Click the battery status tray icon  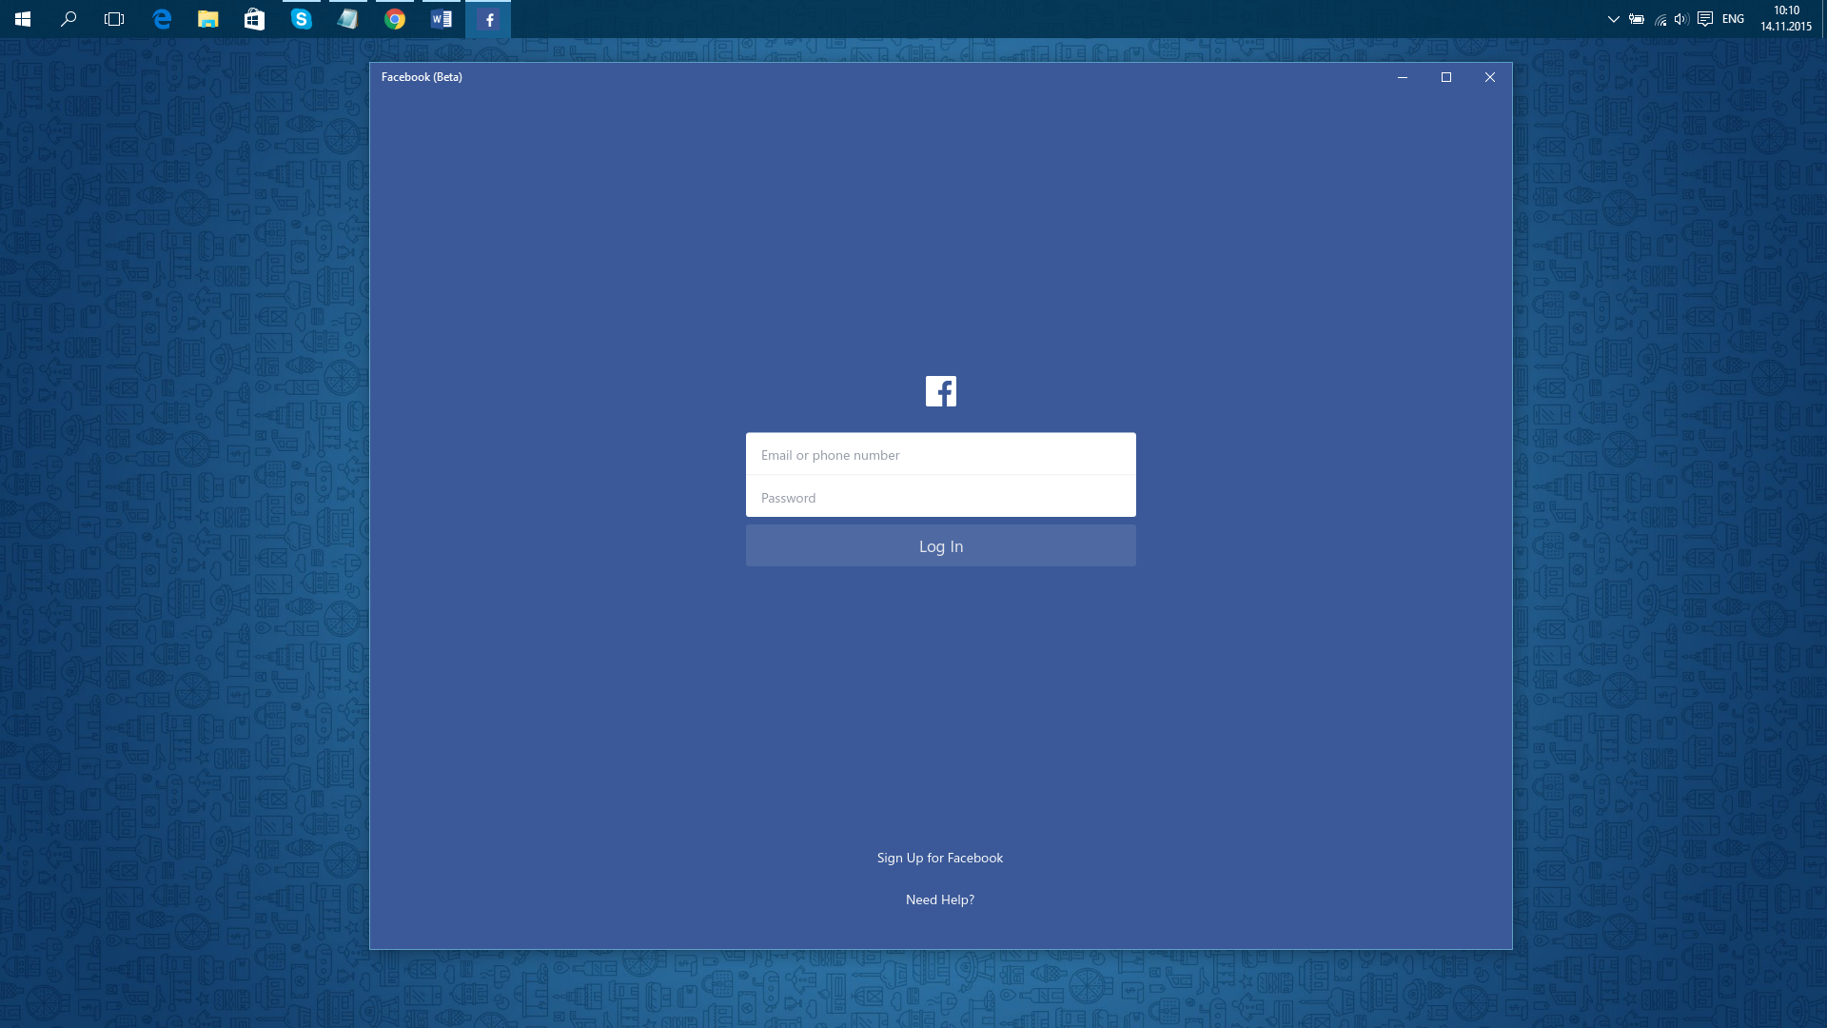[x=1637, y=19]
